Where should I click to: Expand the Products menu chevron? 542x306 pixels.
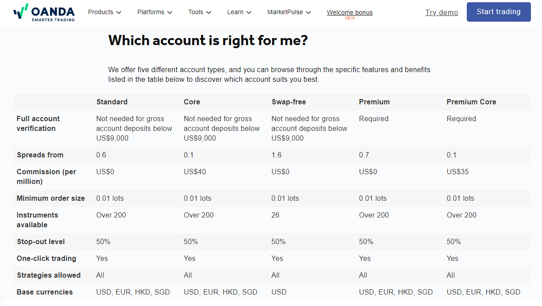[x=119, y=12]
